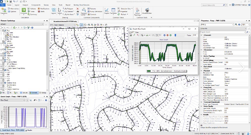This screenshot has height=135, width=251.
Task: Toggle the Turbine checkbox
Action: 3,87
